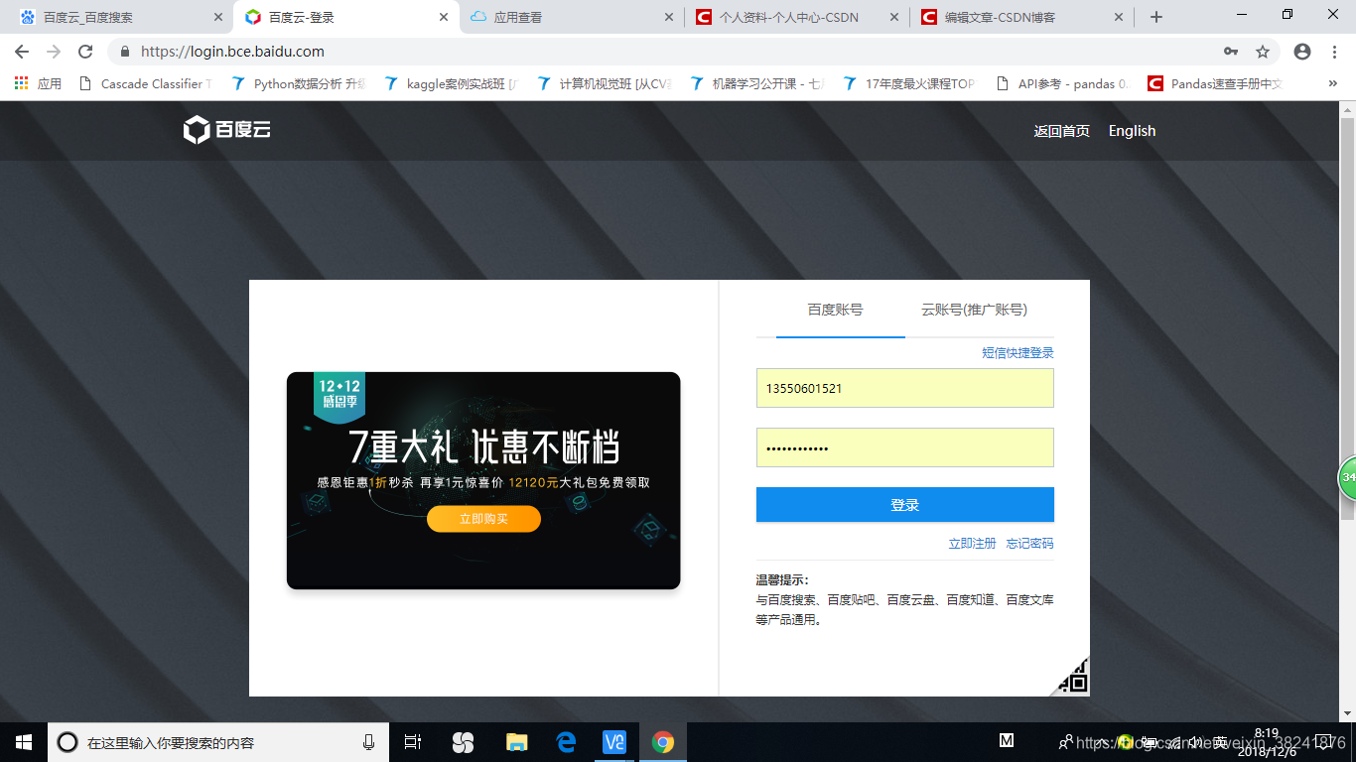Open the VE app on taskbar

pyautogui.click(x=614, y=742)
